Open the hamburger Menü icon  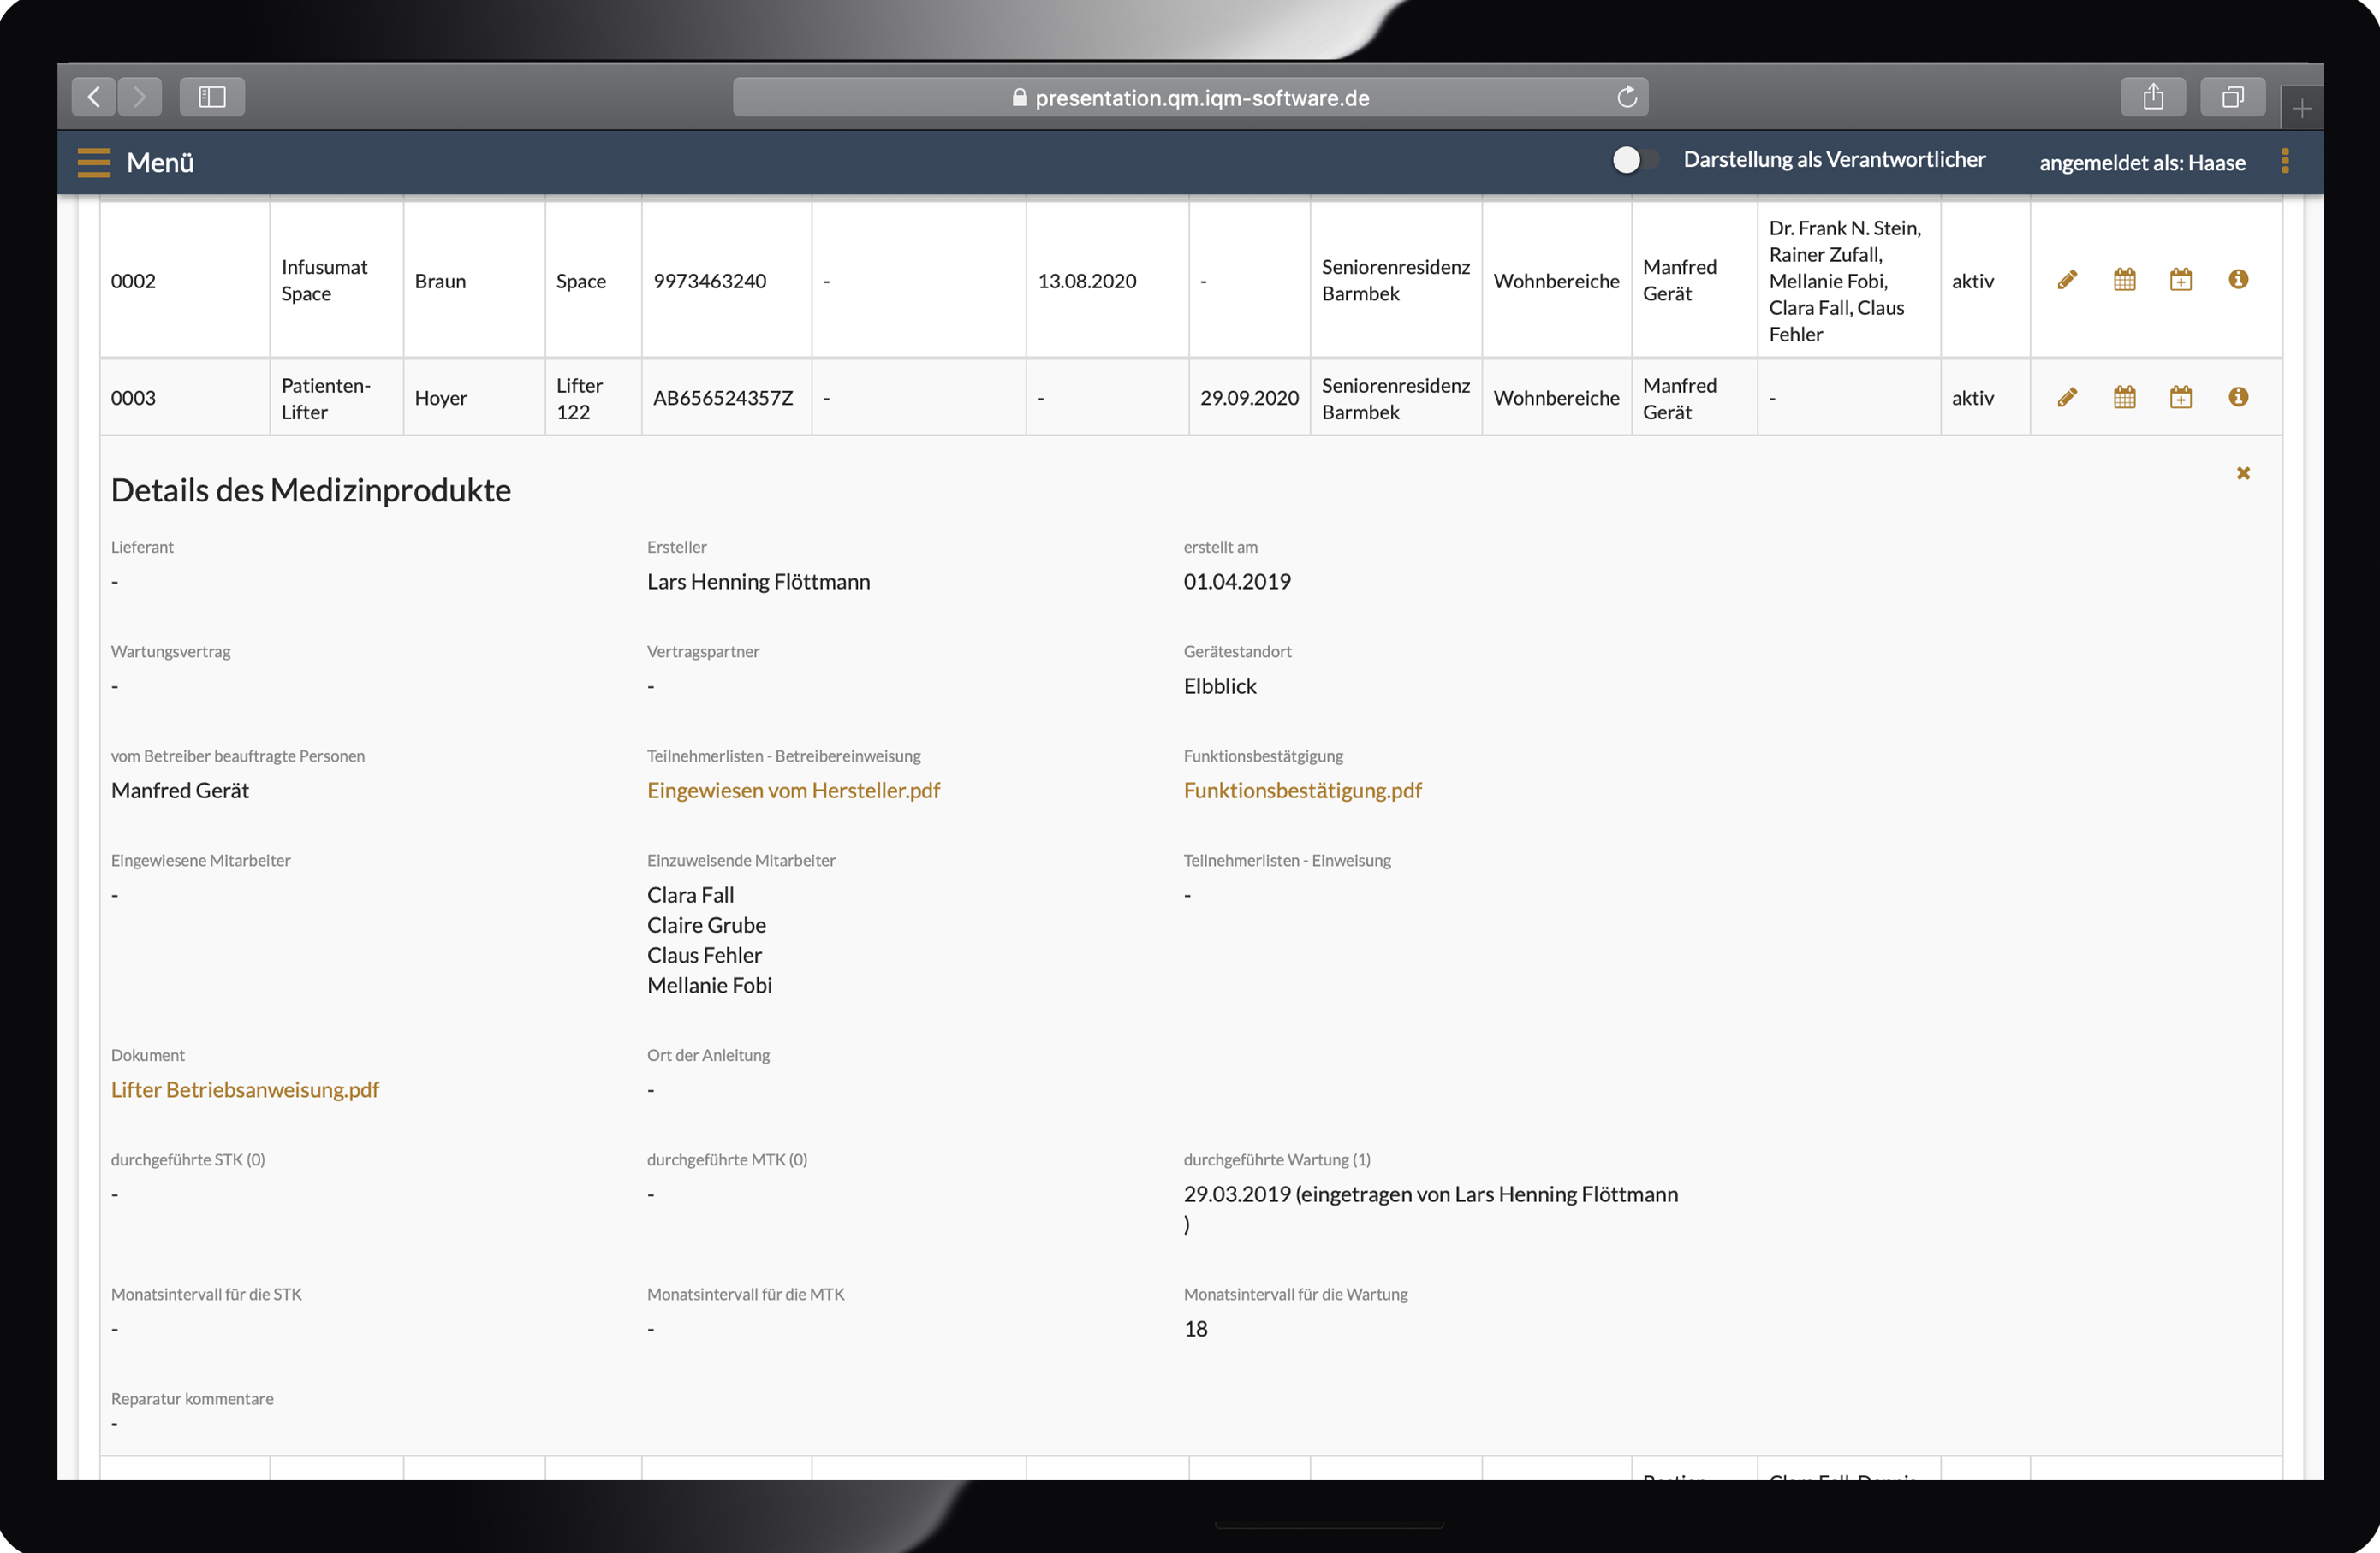[94, 162]
